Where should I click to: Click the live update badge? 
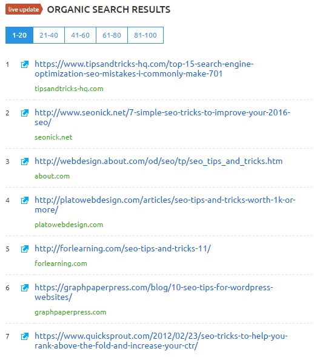24,9
